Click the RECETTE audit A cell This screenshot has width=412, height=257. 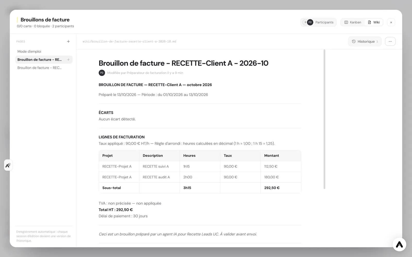[159, 177]
